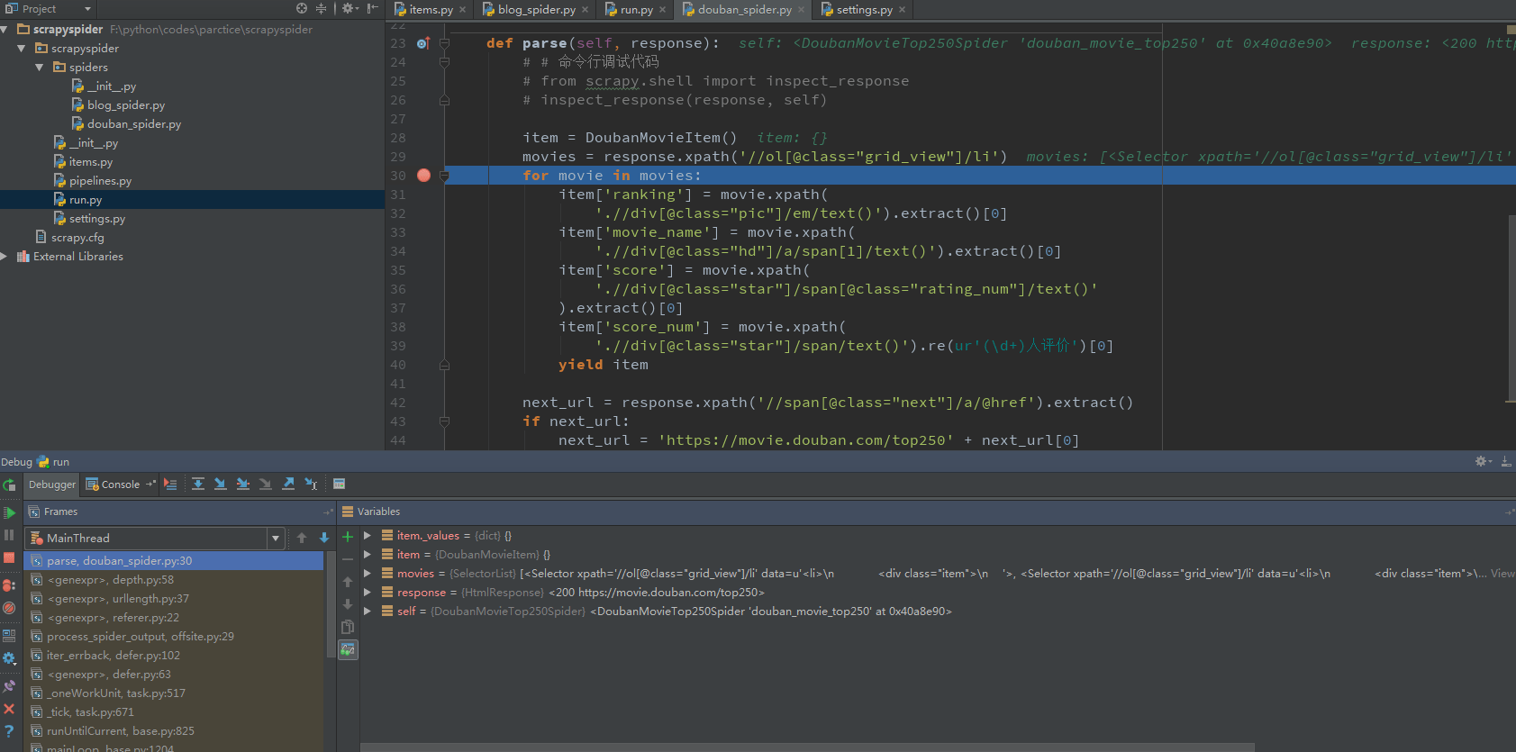
Task: Toggle Mute Breakpoints
Action: coord(9,608)
